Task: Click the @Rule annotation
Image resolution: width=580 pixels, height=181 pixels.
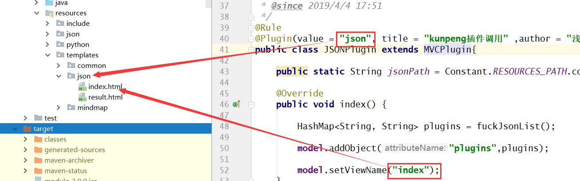Action: 268,28
